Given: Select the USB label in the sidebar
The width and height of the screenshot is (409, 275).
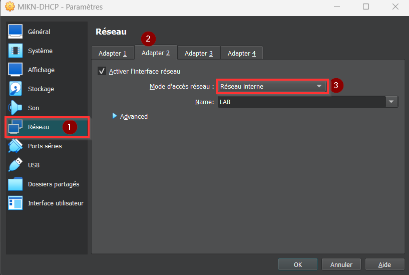Looking at the screenshot, I should [x=34, y=165].
